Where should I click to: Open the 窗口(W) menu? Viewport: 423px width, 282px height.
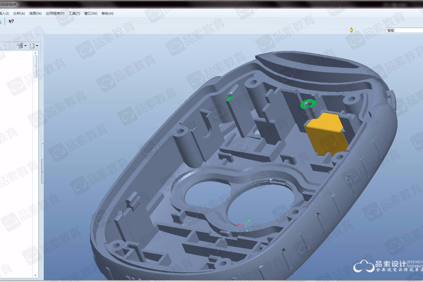point(91,14)
